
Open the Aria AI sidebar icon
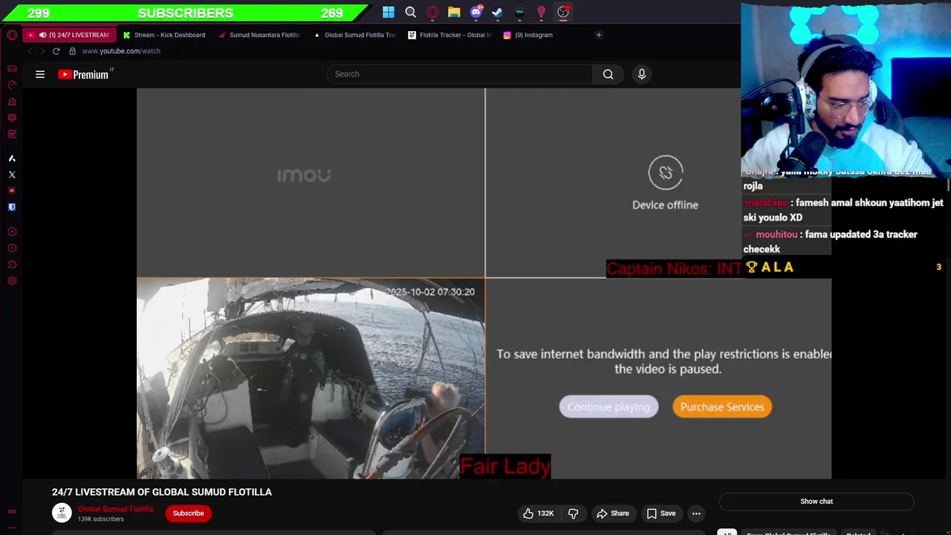coord(12,158)
